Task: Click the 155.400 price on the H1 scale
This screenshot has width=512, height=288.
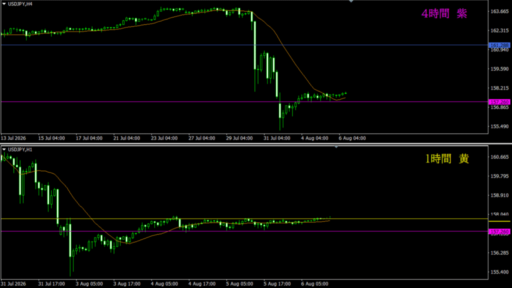Action: pyautogui.click(x=499, y=272)
